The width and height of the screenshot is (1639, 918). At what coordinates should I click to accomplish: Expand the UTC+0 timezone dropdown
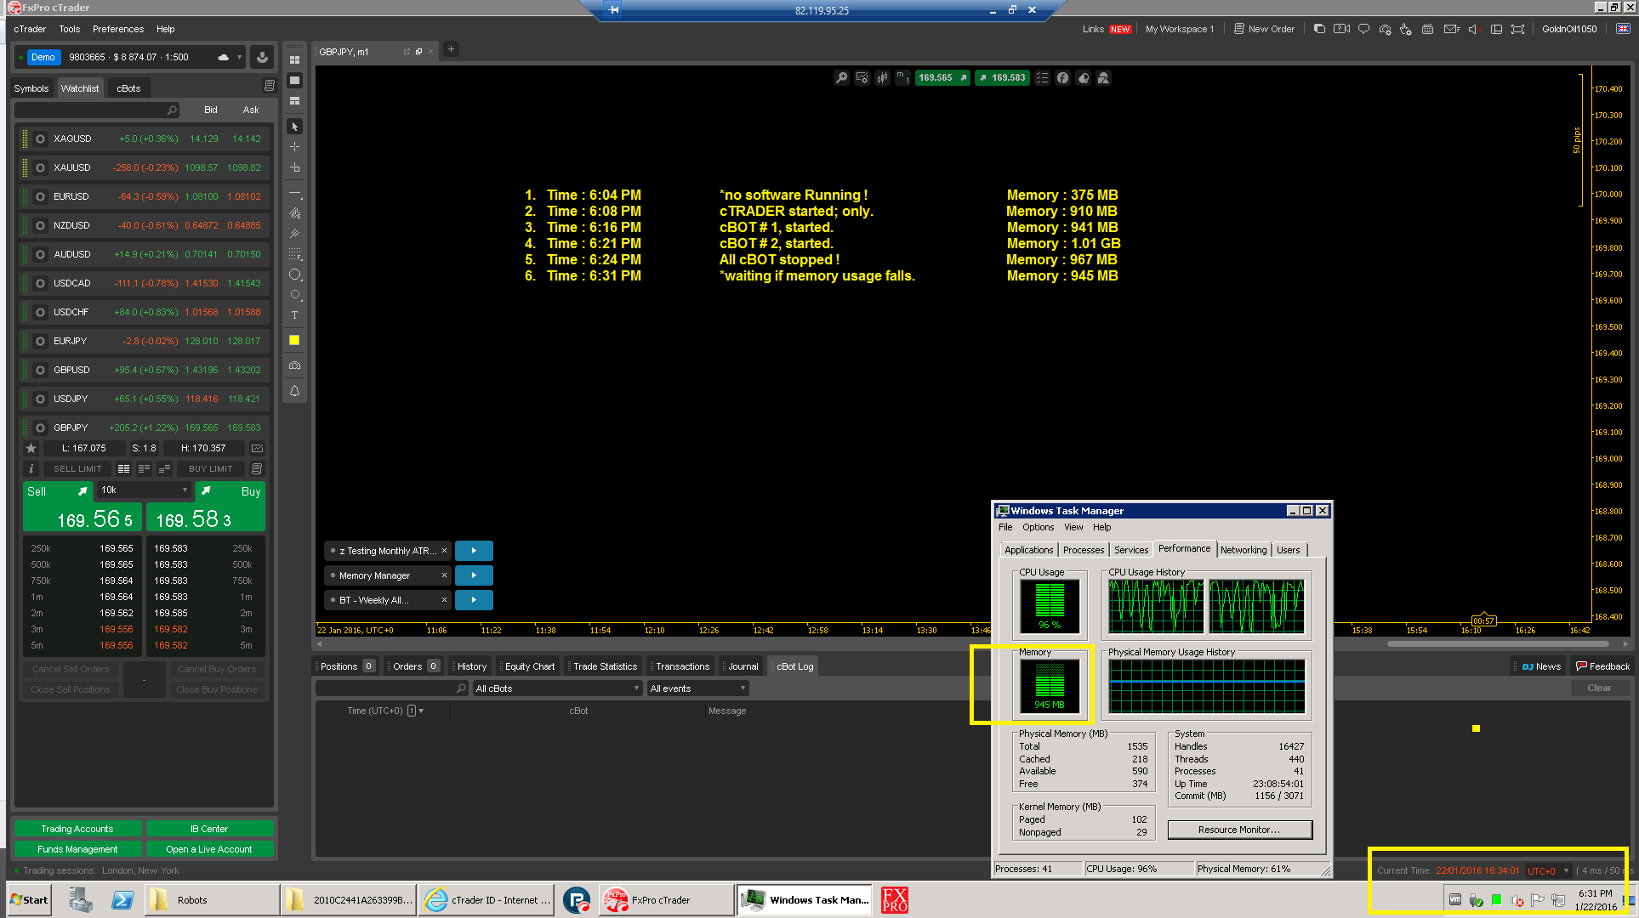click(x=1548, y=870)
